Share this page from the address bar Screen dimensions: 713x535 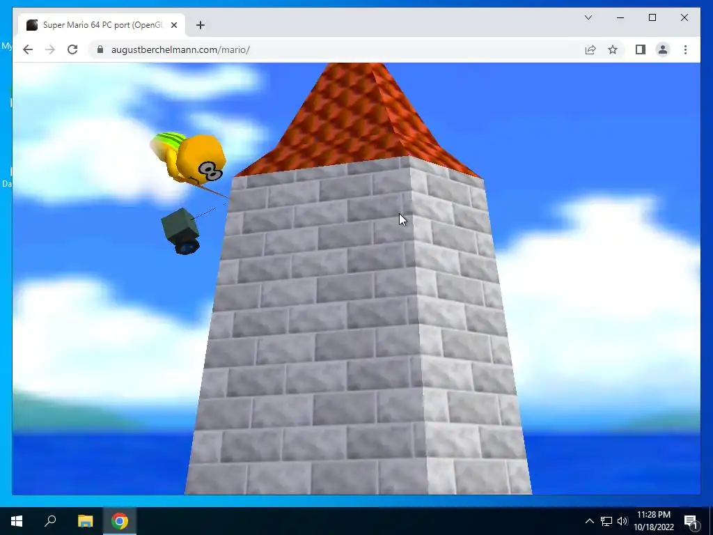(x=590, y=49)
